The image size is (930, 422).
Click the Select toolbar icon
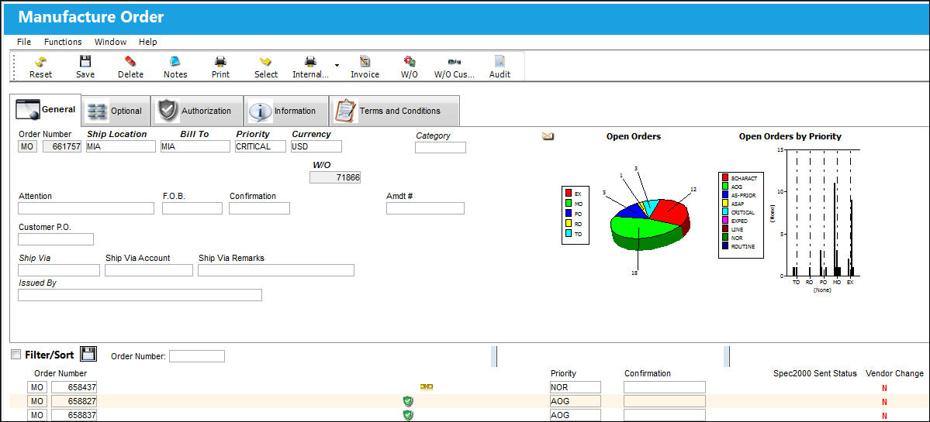click(266, 61)
